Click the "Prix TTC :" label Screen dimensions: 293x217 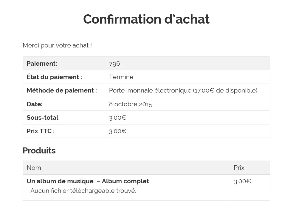pyautogui.click(x=41, y=131)
